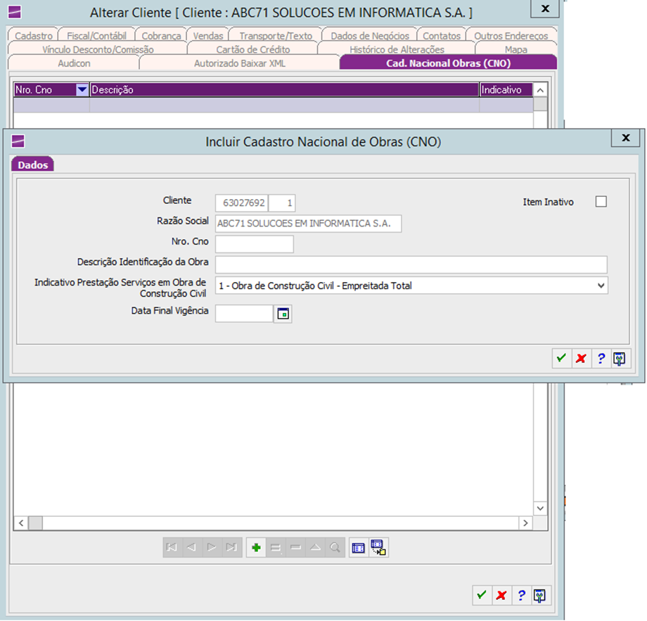Click the Nro. Cno input field
This screenshot has width=647, height=621.
pyautogui.click(x=254, y=244)
